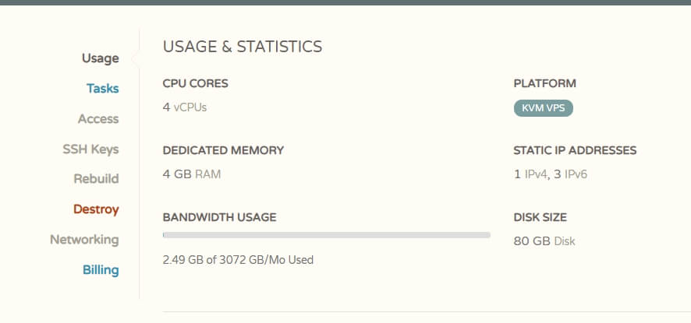
Task: Open the Usage sidebar tab
Action: (x=100, y=58)
